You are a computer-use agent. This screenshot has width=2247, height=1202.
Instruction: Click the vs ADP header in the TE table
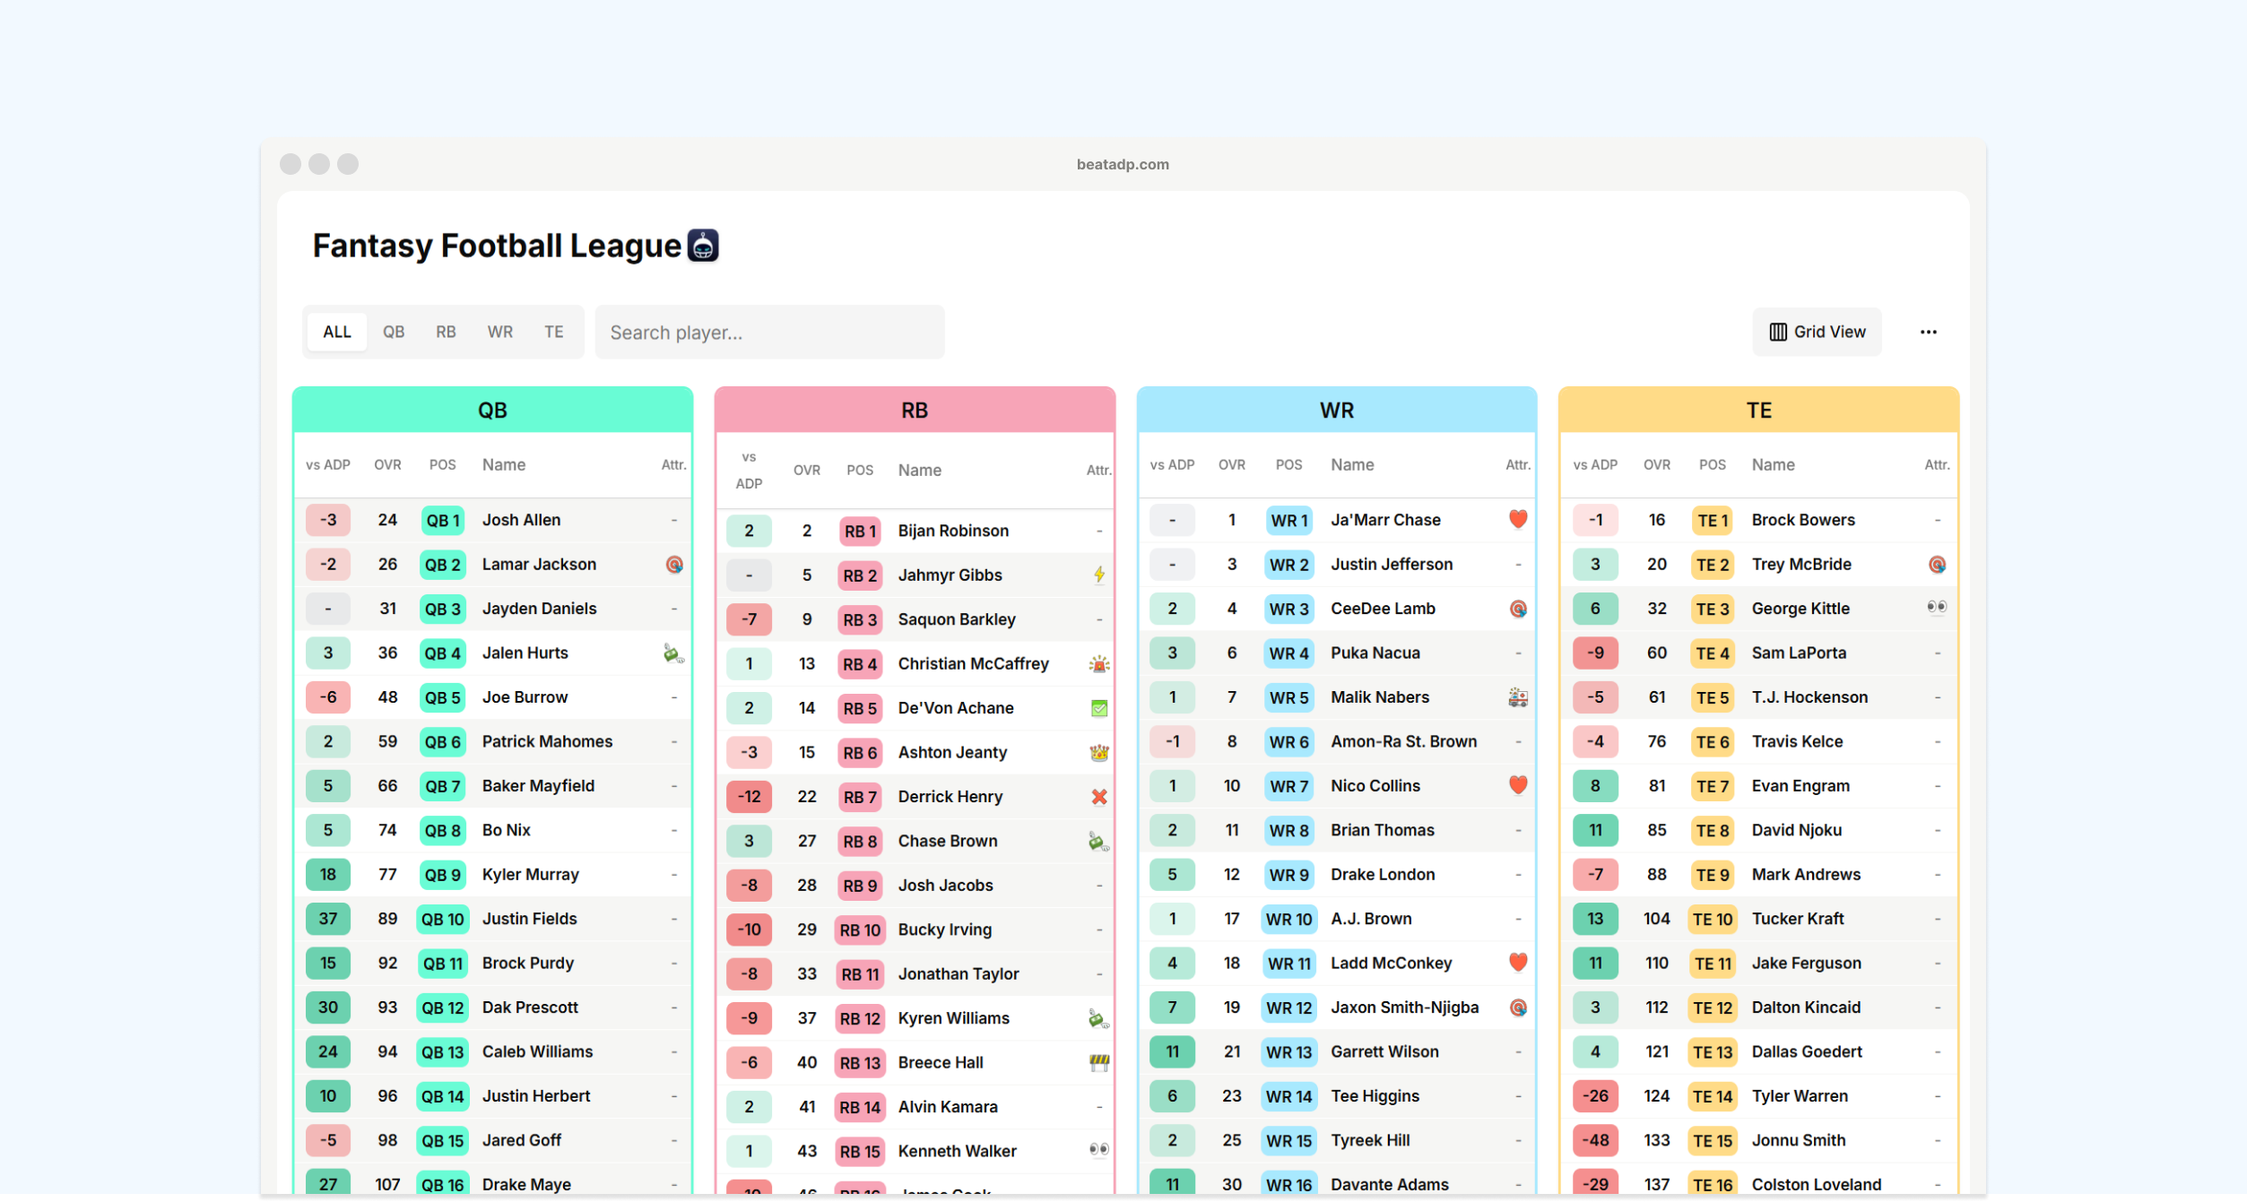[1595, 465]
